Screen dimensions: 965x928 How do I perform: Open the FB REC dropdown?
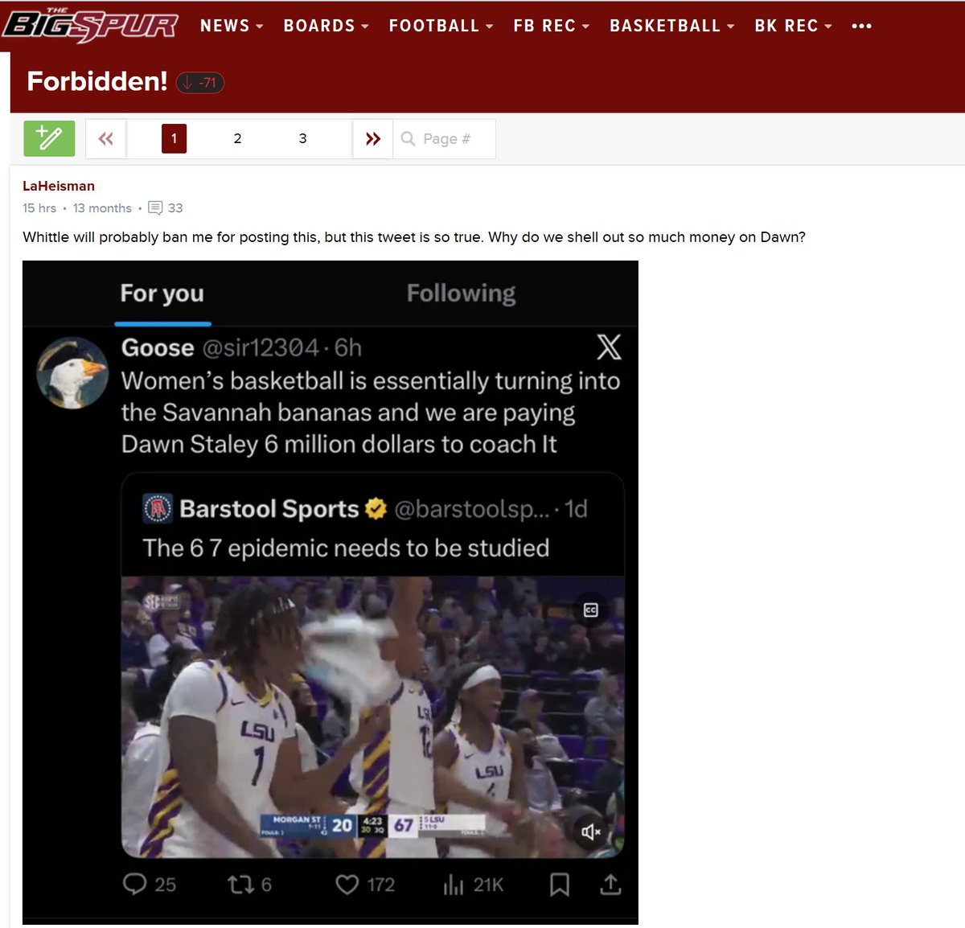coord(551,26)
